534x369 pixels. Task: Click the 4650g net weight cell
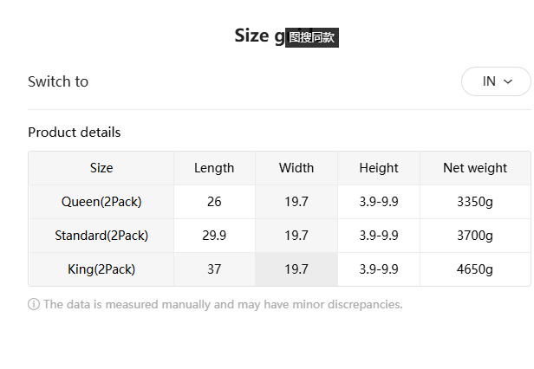[x=475, y=269]
